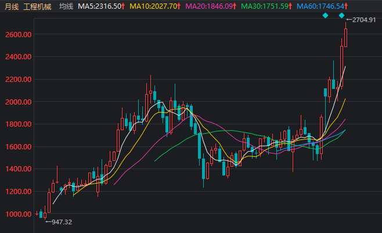
Task: Select the white MA5:2316.50 legend entry
Action: (x=99, y=6)
